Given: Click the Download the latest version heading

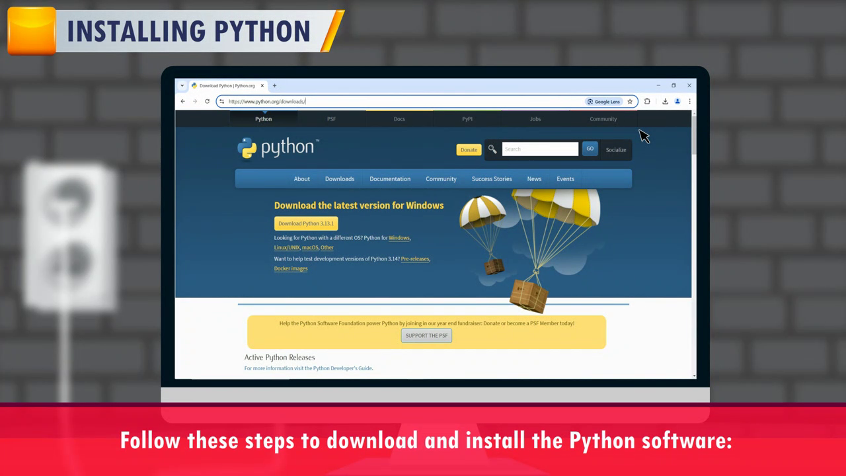Looking at the screenshot, I should coord(359,206).
